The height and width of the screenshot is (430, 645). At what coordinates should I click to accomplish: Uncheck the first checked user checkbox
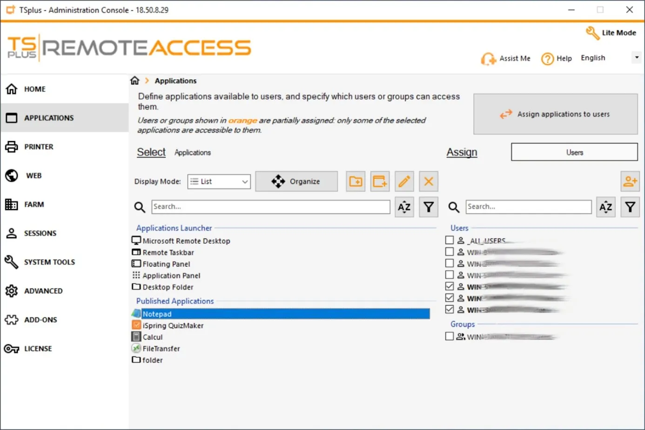450,286
